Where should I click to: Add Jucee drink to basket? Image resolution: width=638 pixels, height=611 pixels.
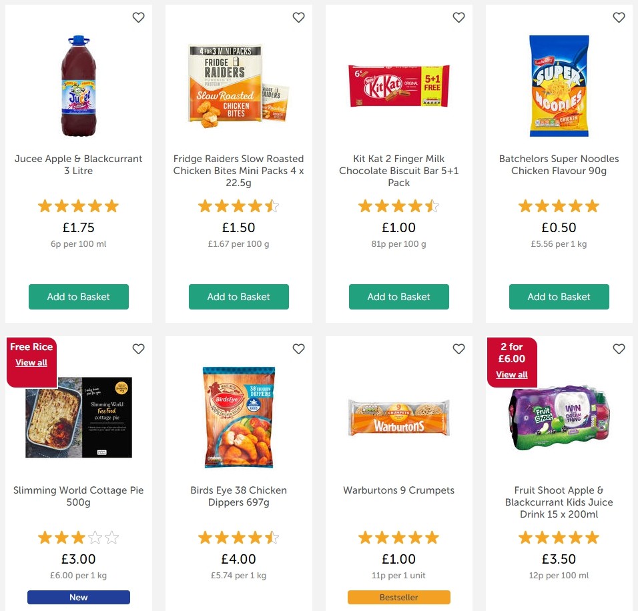pos(78,297)
